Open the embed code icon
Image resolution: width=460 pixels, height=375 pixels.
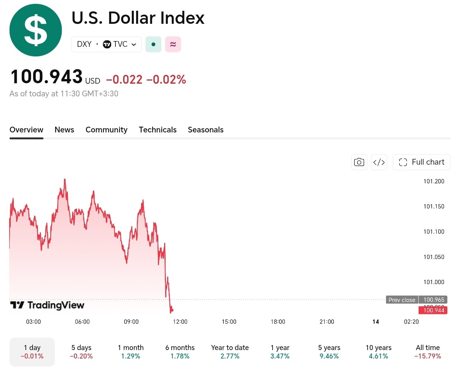tap(379, 162)
